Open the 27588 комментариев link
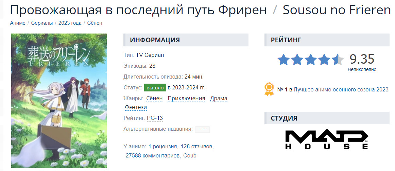 tap(153, 156)
